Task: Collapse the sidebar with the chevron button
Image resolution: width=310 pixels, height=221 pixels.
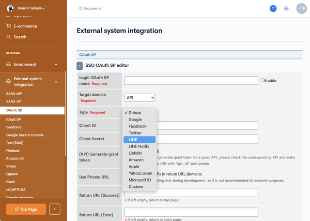Action: tap(55, 209)
